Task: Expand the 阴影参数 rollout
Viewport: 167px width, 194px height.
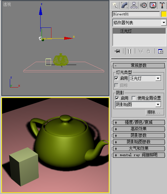Action: pyautogui.click(x=139, y=136)
